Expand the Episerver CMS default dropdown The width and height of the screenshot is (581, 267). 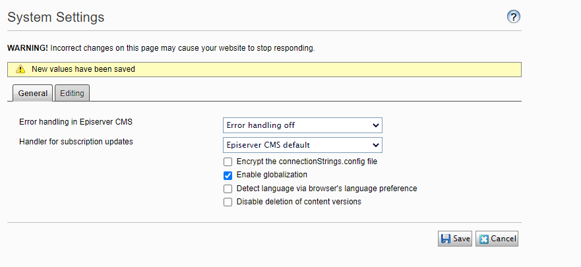[x=303, y=145]
